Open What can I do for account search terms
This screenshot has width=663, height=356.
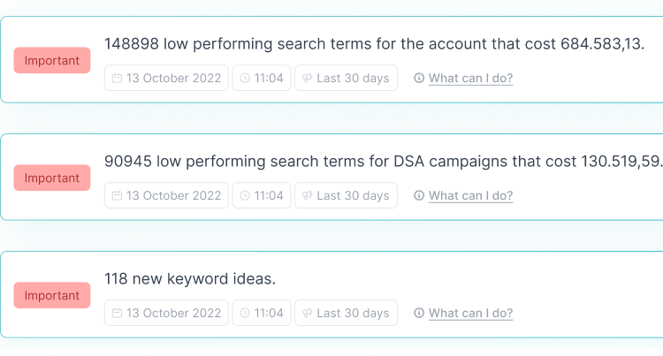tap(470, 78)
